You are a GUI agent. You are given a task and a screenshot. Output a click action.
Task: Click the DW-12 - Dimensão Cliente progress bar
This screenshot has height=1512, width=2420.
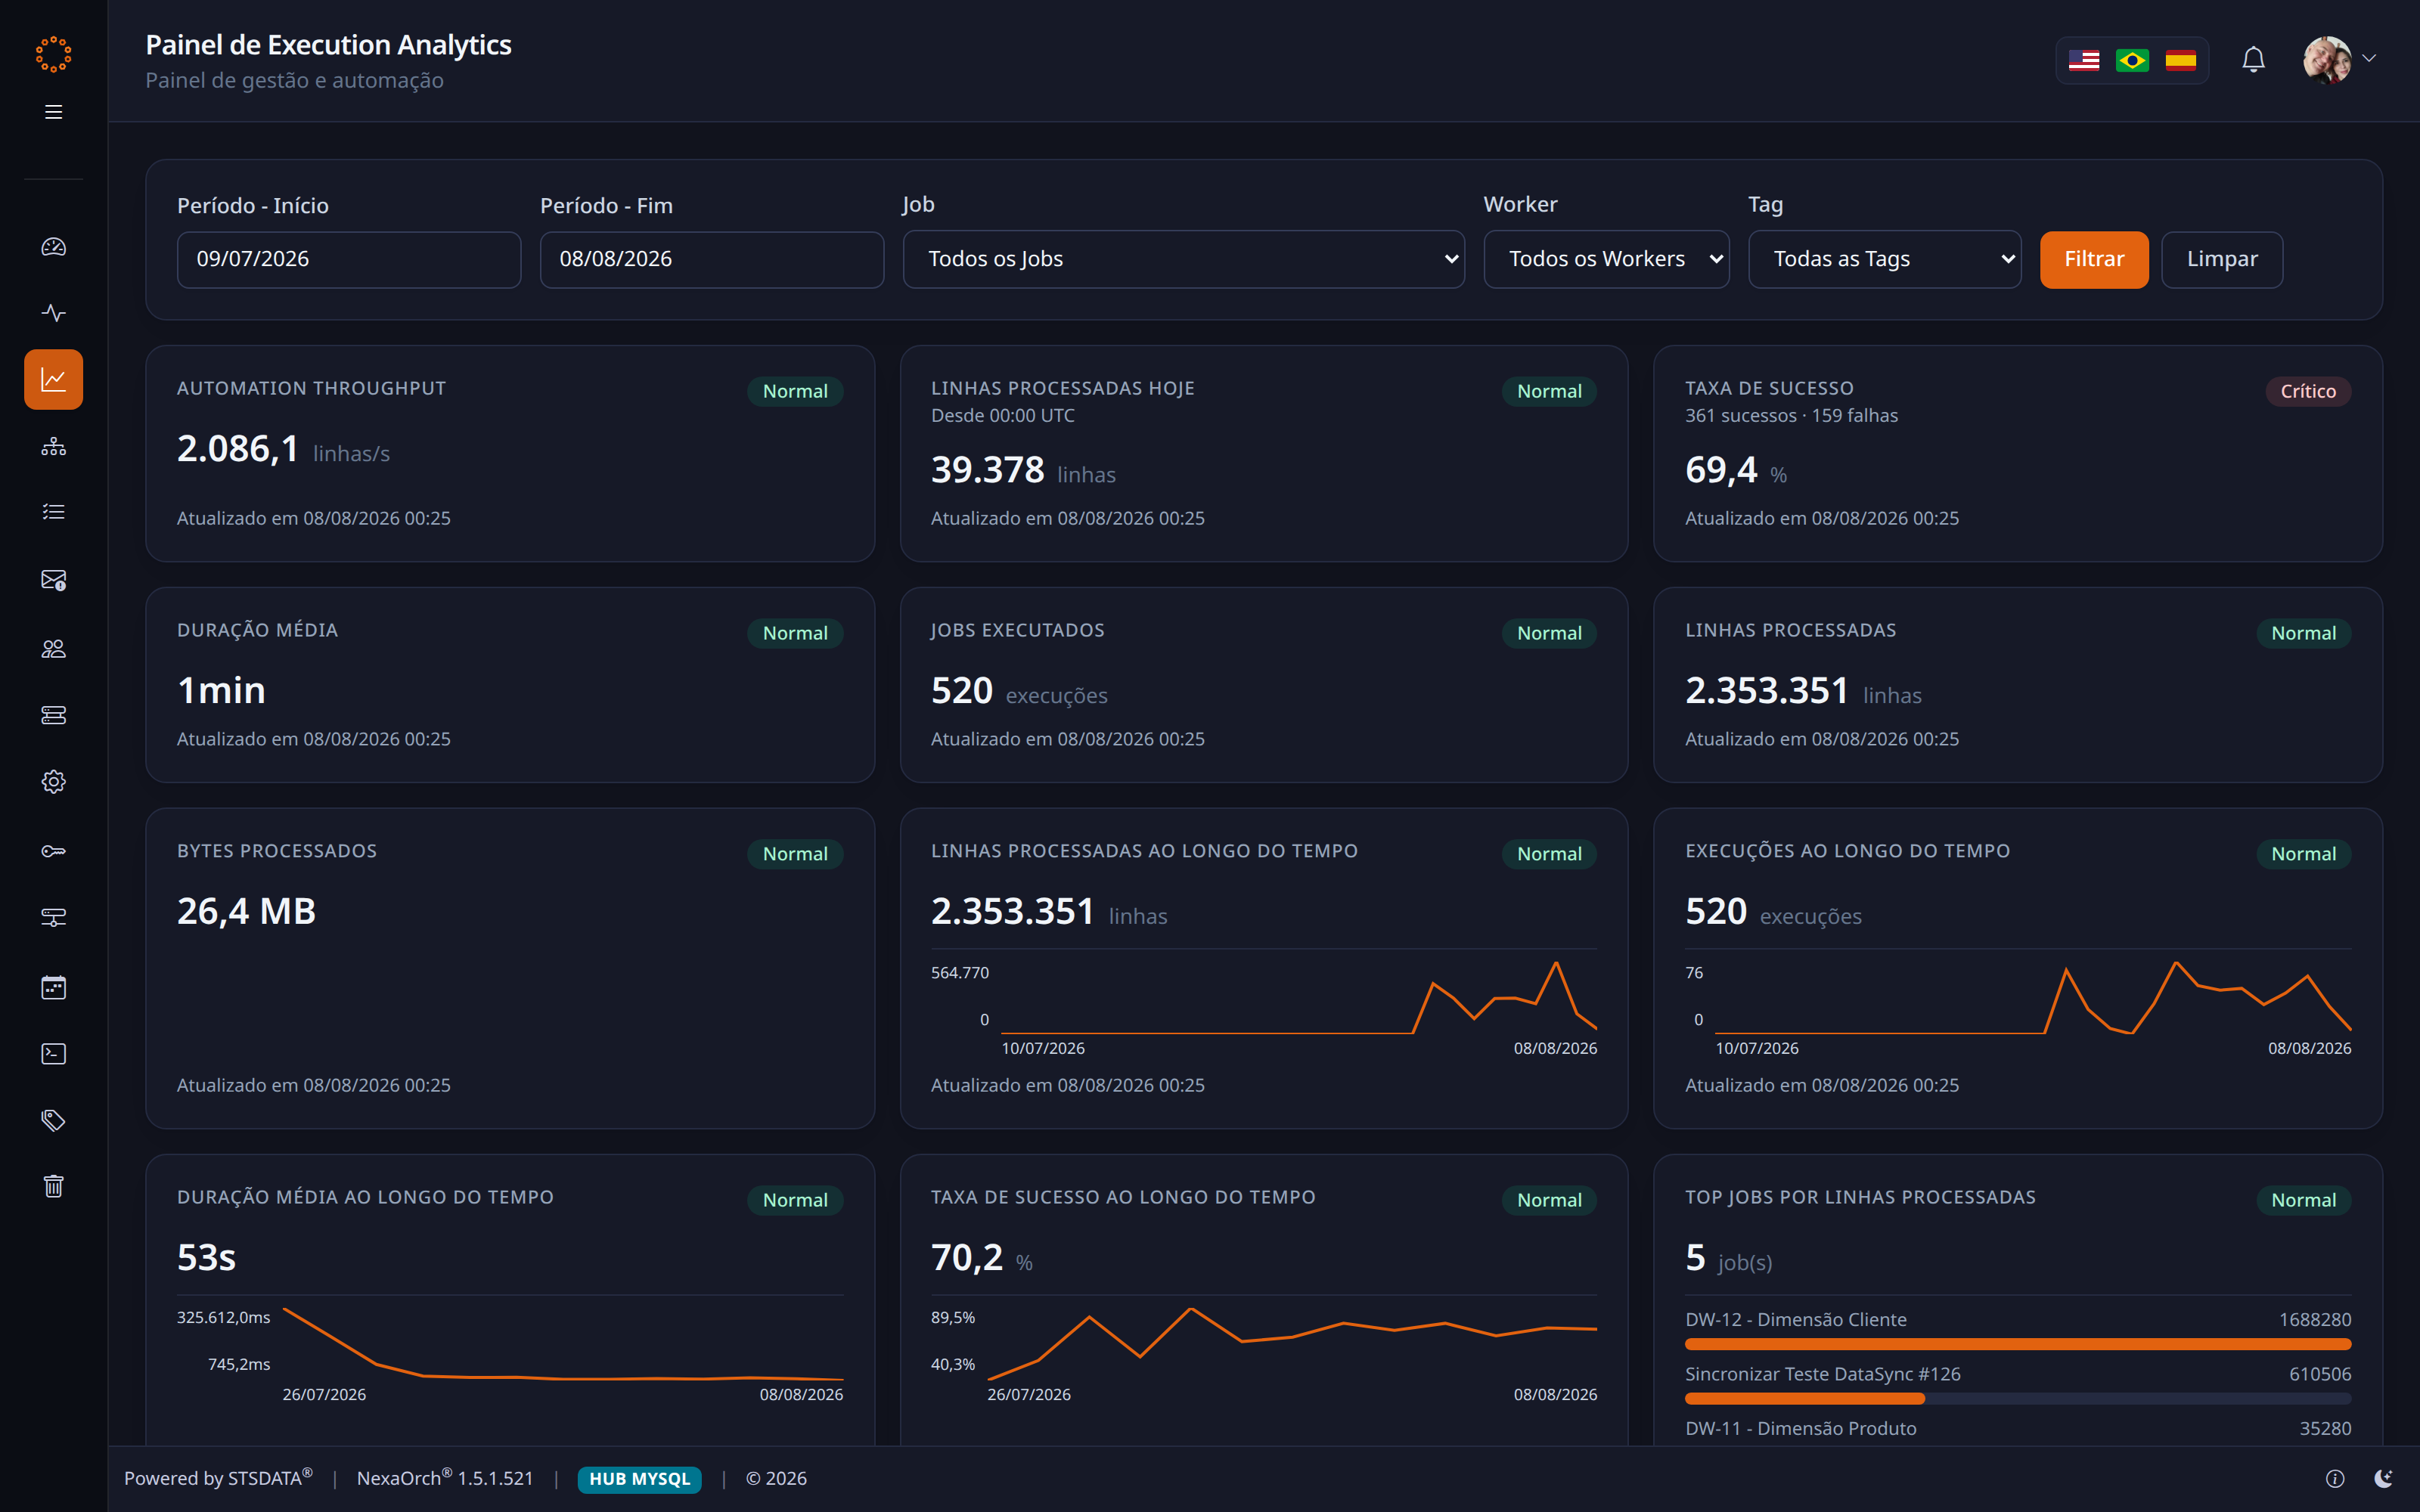(2018, 1345)
